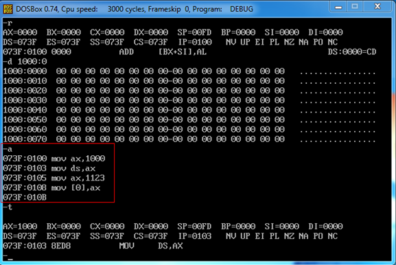Click the IP=0103 register value
This screenshot has height=265, width=396.
click(x=195, y=236)
